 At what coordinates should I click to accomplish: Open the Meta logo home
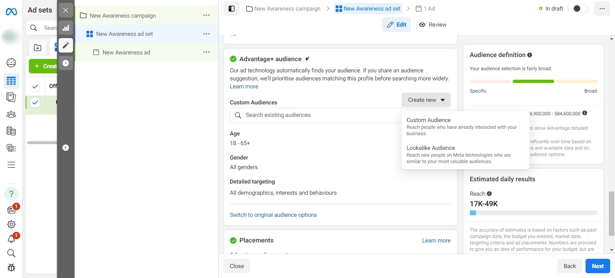click(x=11, y=12)
